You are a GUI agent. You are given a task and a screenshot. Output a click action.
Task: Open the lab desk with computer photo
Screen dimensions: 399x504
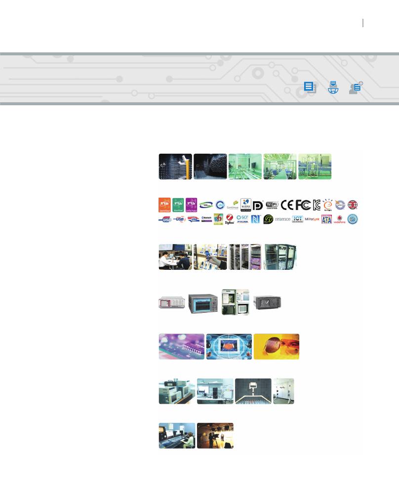(x=215, y=391)
